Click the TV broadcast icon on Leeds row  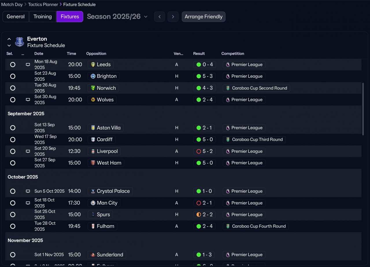[x=28, y=65]
